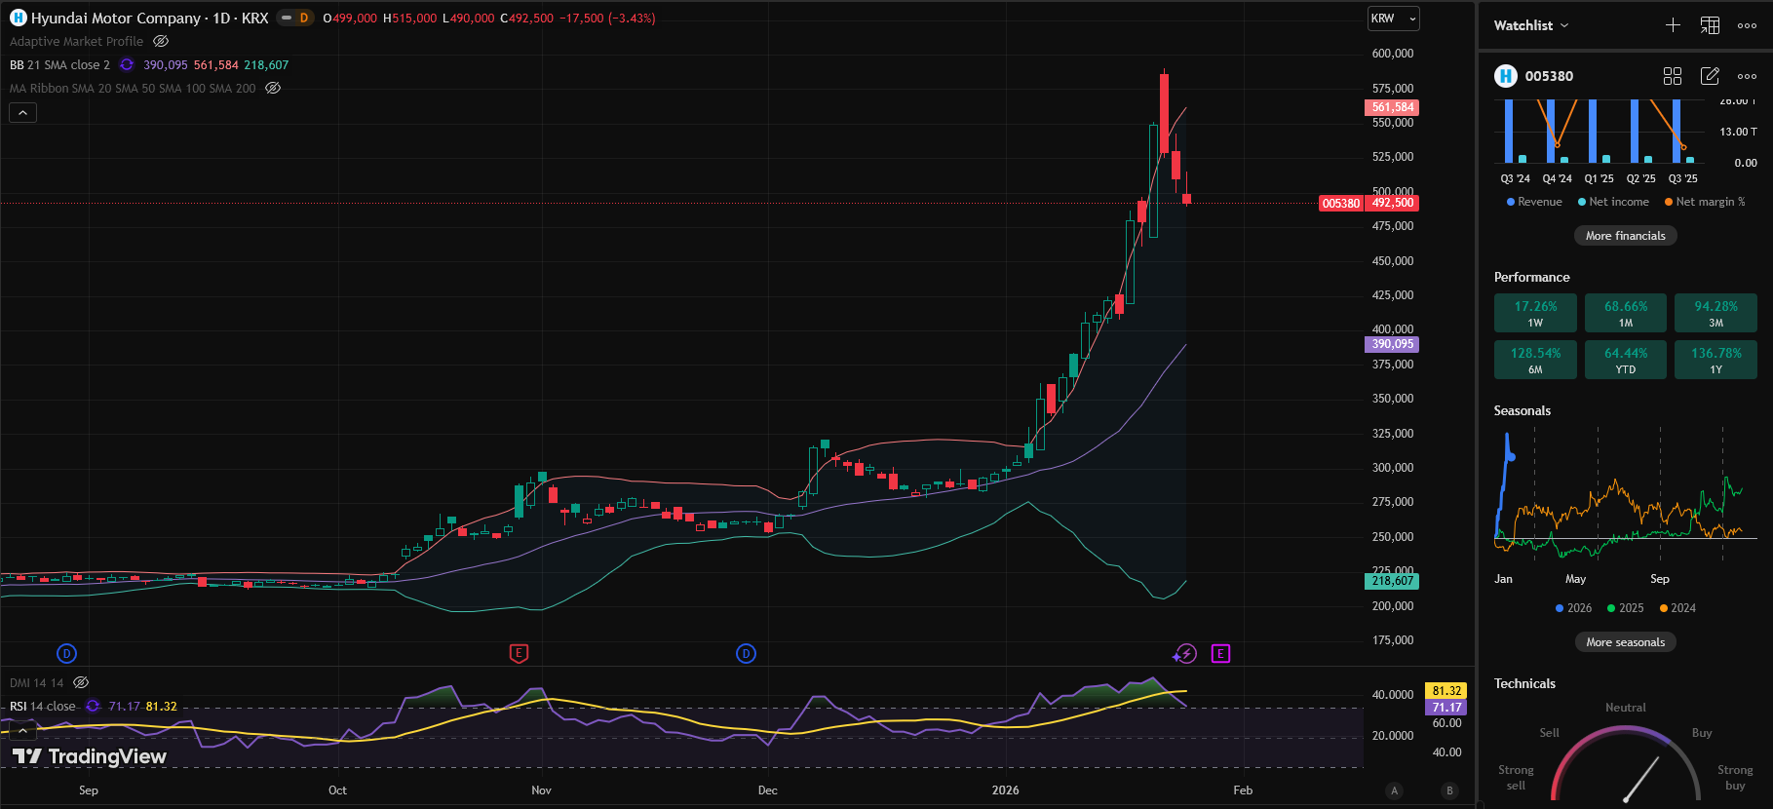Click the B scale button at bottom right
1773x809 pixels.
1449,790
